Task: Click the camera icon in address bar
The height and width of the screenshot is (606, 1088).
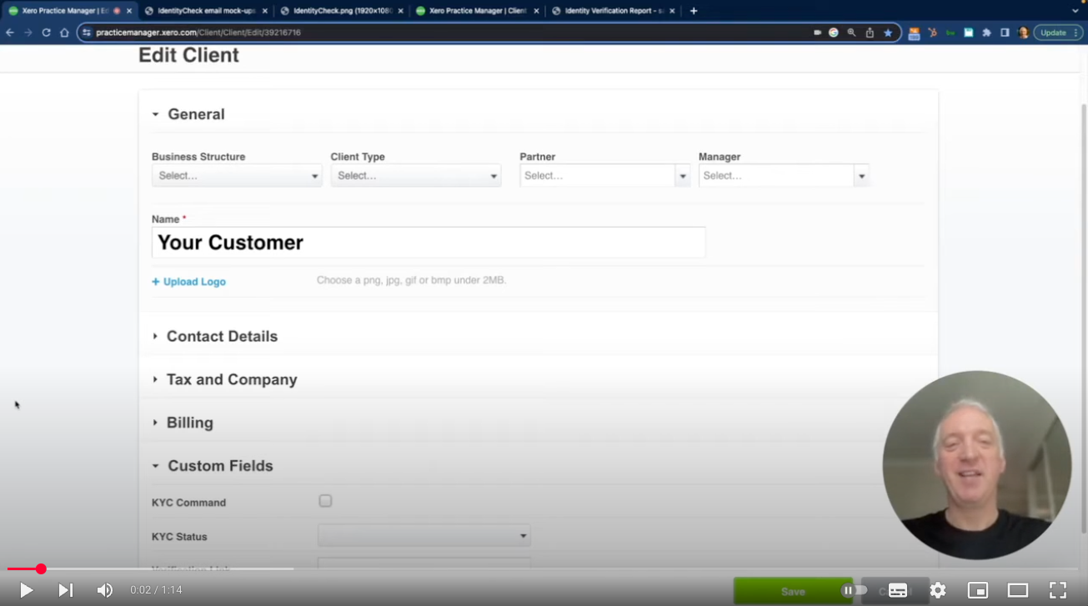Action: [x=817, y=33]
